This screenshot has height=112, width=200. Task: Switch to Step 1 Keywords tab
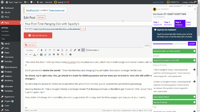point(157,23)
